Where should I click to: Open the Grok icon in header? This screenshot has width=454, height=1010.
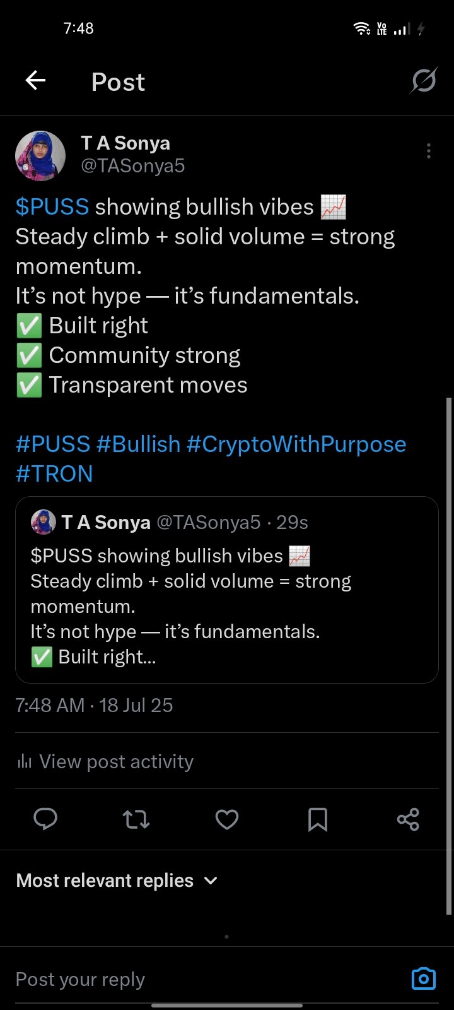coord(423,81)
